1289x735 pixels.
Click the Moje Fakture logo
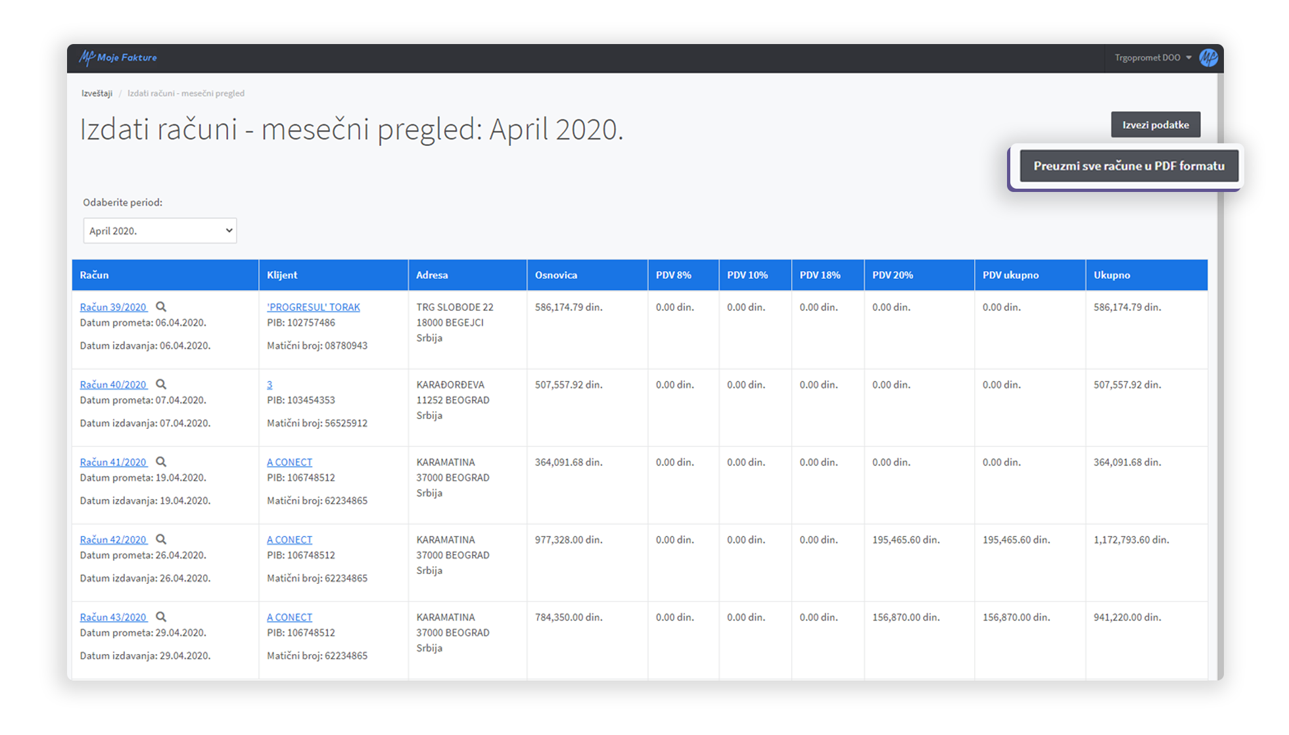coord(118,58)
